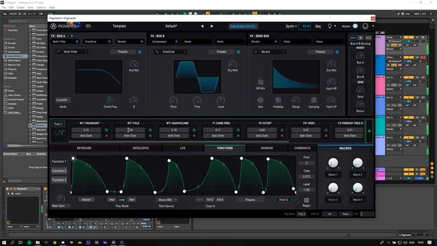The height and width of the screenshot is (246, 437).
Task: Toggle Multi Filter effect power button
Action: 139,52
